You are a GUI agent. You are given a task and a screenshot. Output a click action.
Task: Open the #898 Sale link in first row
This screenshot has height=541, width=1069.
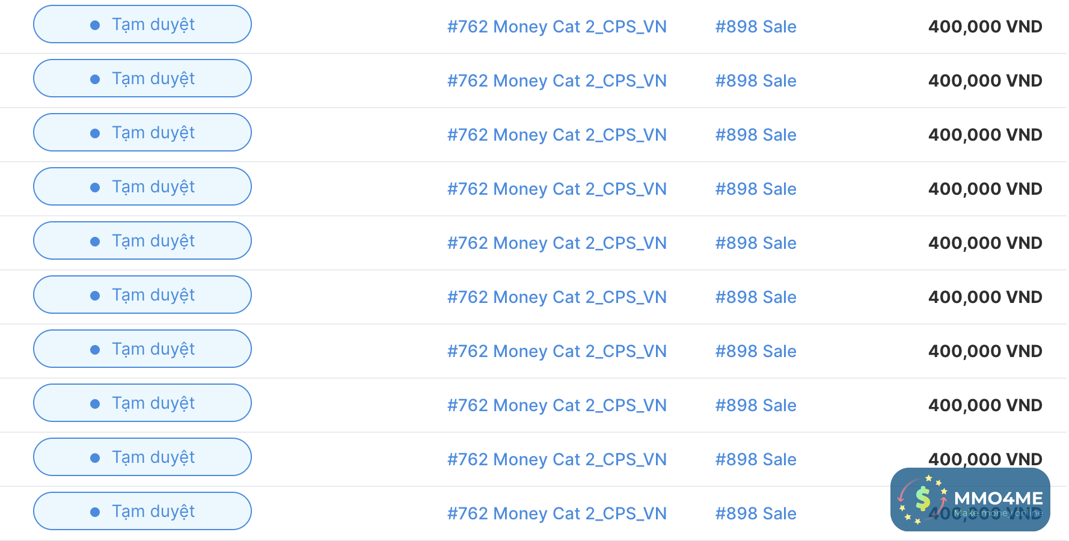point(756,27)
